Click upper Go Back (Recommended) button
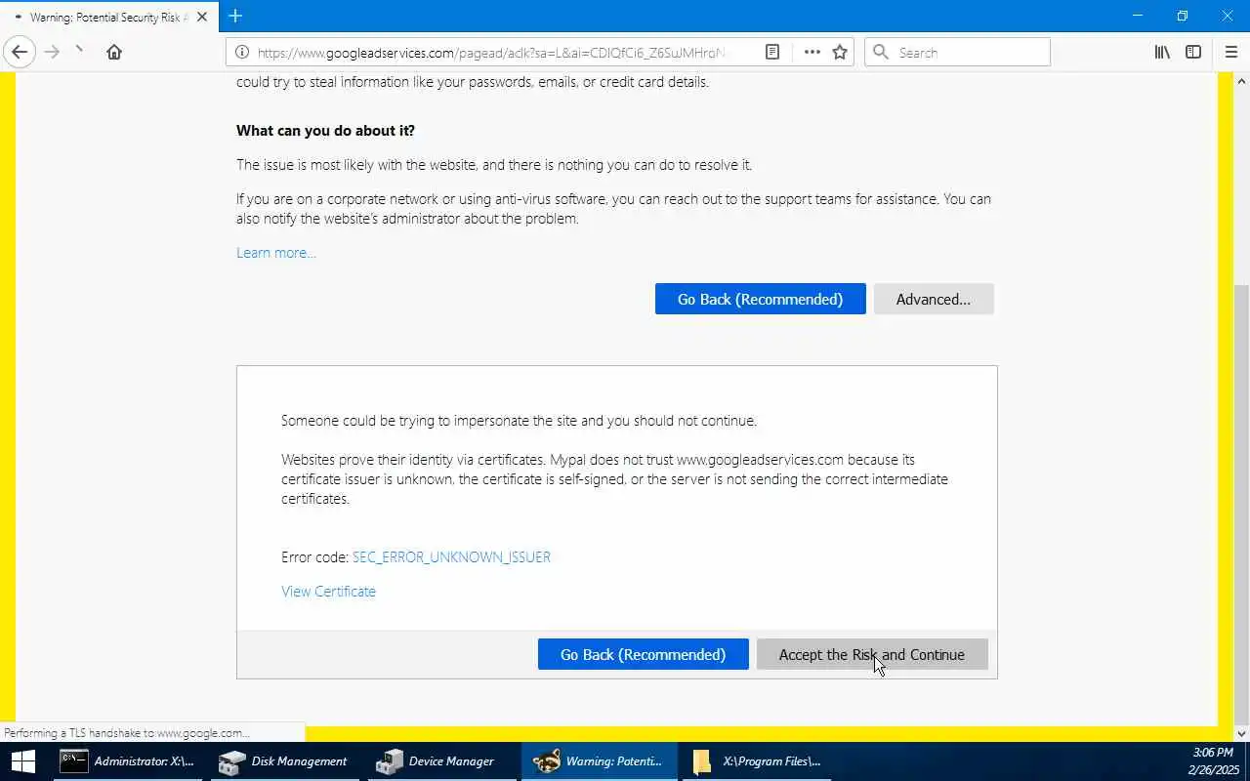Image resolution: width=1250 pixels, height=781 pixels. pos(760,300)
